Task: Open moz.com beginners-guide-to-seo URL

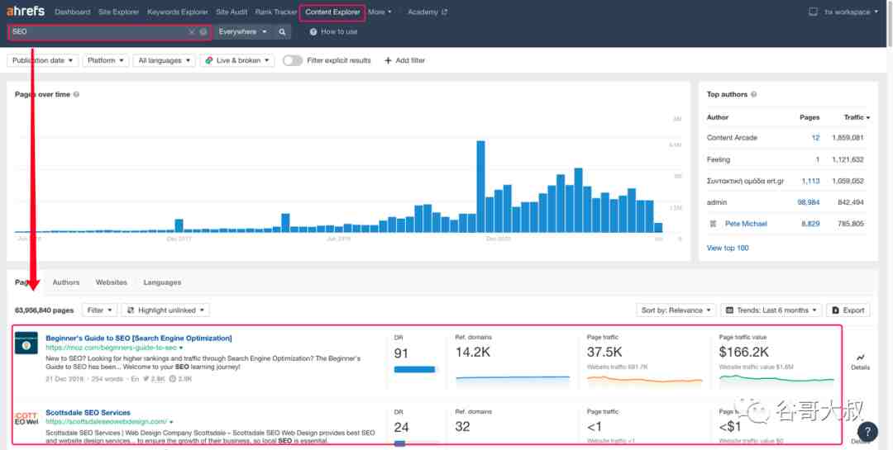Action: tap(111, 348)
